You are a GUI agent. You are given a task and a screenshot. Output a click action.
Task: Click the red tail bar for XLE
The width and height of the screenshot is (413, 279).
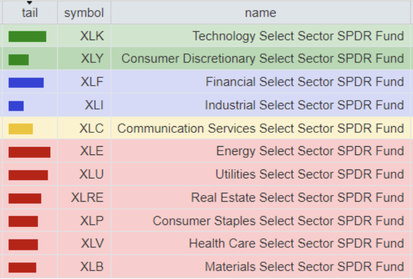(29, 152)
